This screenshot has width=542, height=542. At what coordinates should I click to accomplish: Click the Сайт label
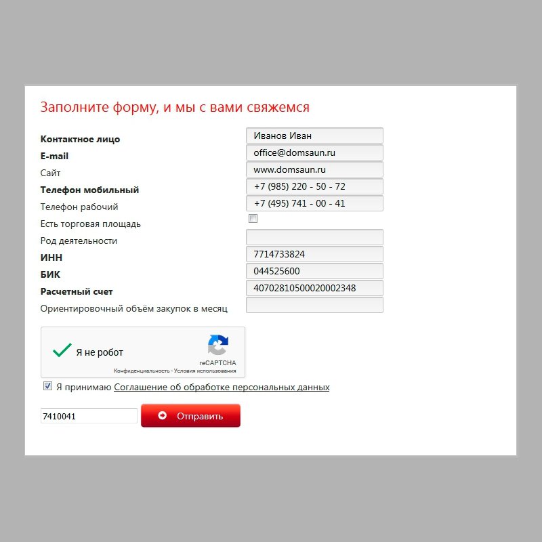coord(50,173)
